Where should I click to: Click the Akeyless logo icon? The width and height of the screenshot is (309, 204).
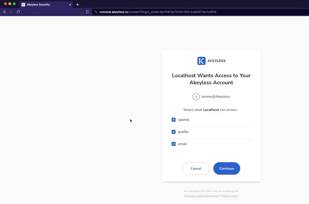(x=201, y=61)
